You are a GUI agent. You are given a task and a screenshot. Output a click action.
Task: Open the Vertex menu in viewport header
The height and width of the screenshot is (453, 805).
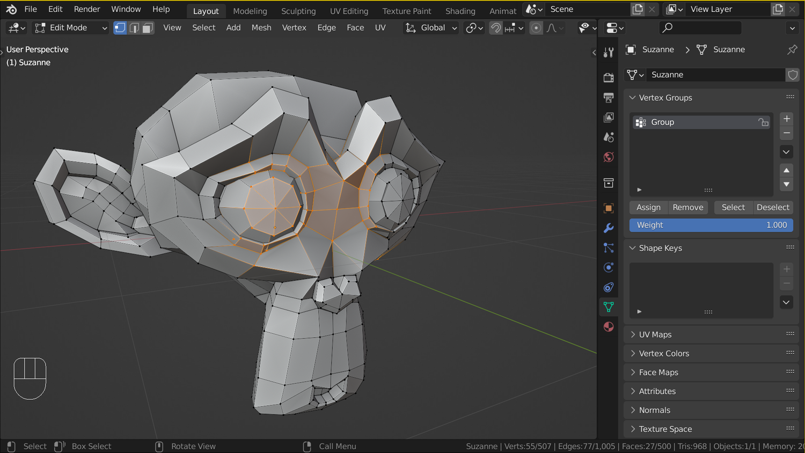tap(294, 27)
